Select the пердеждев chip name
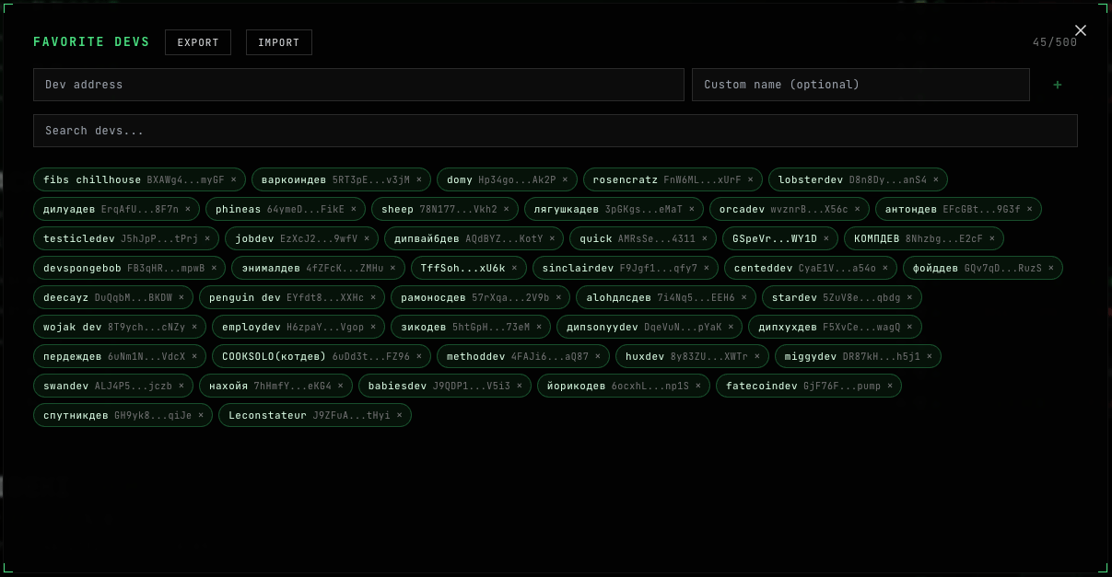 tap(72, 356)
